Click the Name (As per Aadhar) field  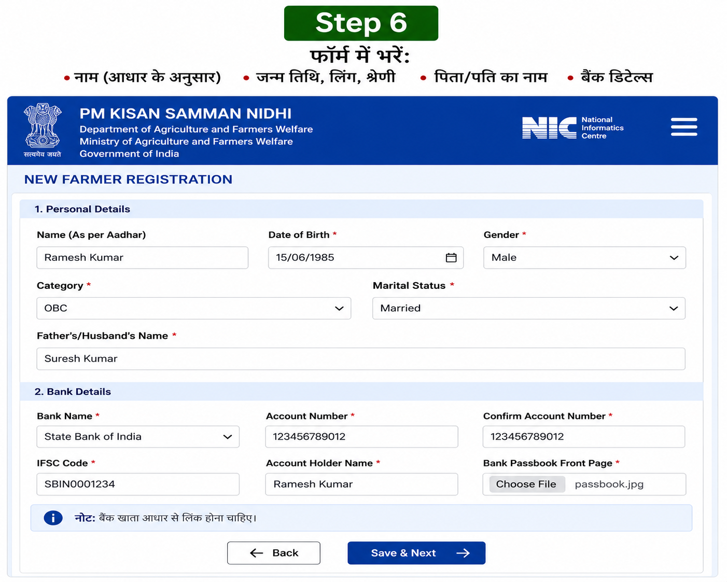click(x=143, y=258)
